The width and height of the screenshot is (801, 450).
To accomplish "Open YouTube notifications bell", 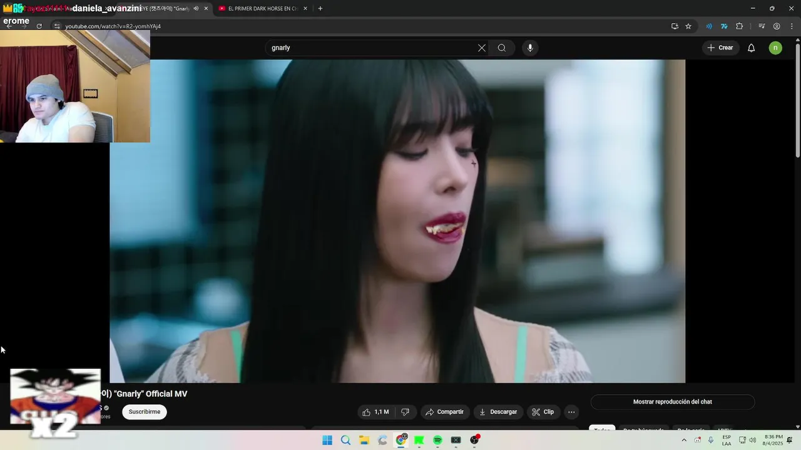I will tap(752, 48).
